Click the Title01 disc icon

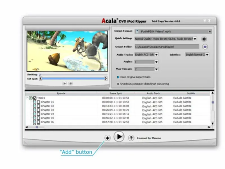pyautogui.click(x=31, y=98)
